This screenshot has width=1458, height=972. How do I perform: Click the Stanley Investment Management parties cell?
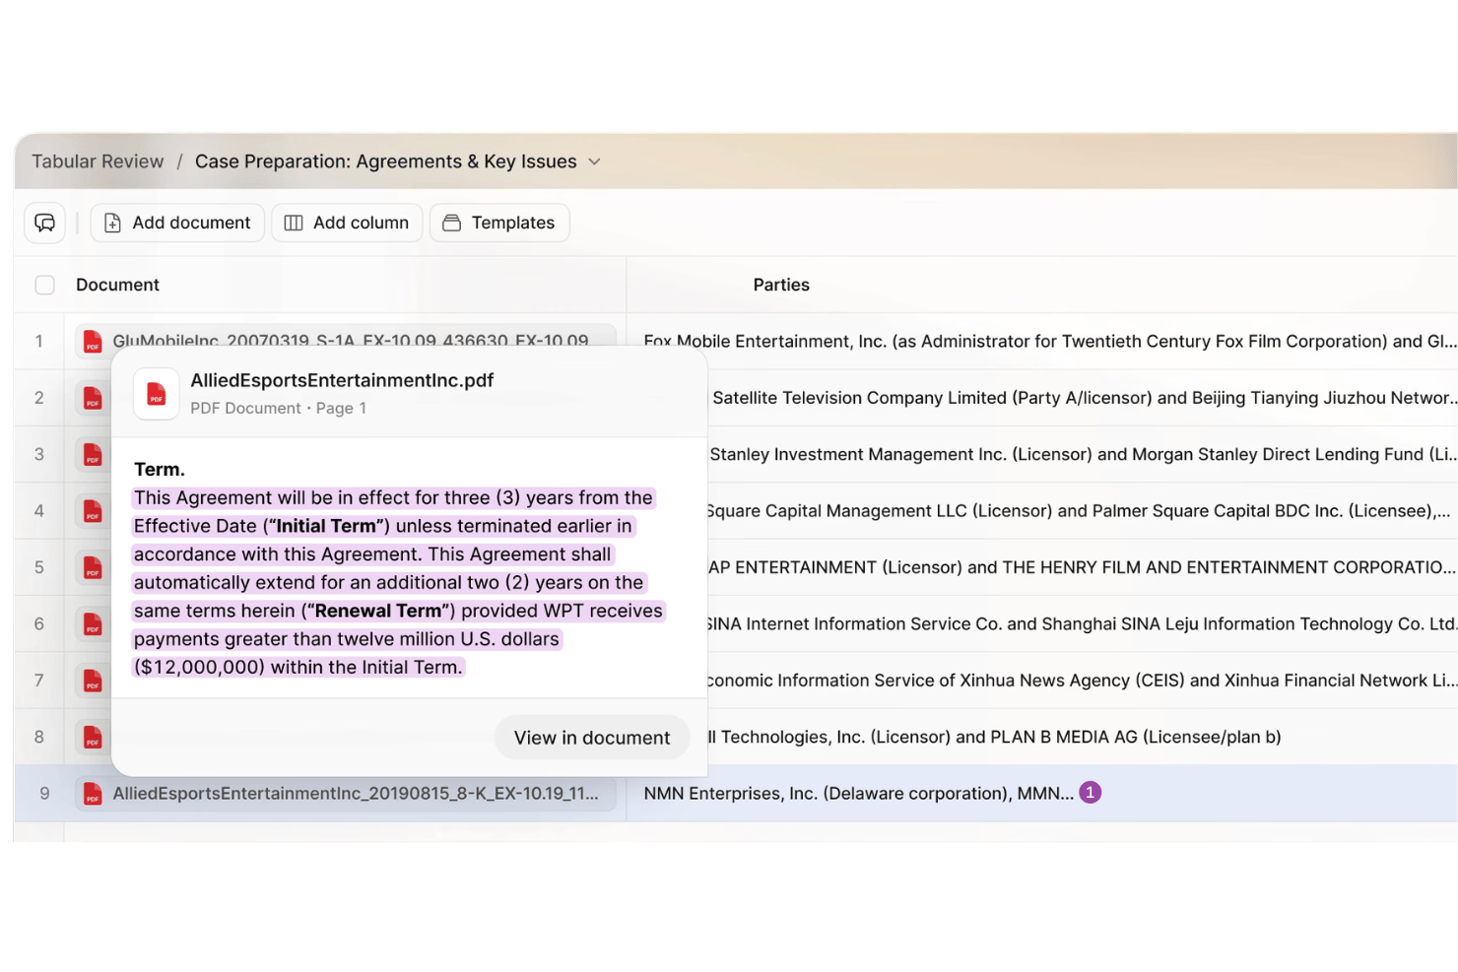coord(1083,454)
